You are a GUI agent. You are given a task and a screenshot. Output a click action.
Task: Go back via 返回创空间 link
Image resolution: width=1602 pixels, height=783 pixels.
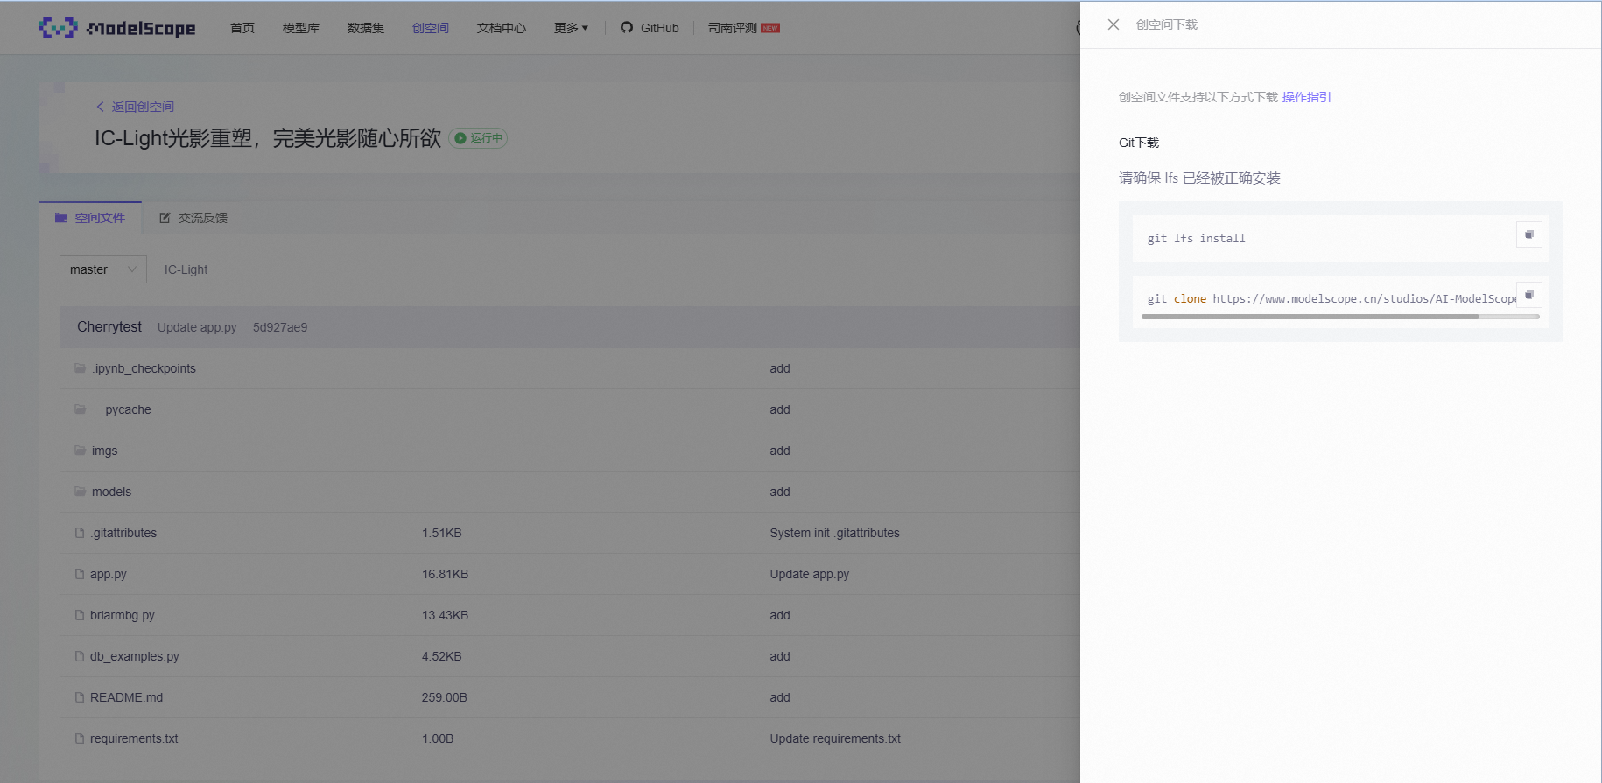point(135,107)
